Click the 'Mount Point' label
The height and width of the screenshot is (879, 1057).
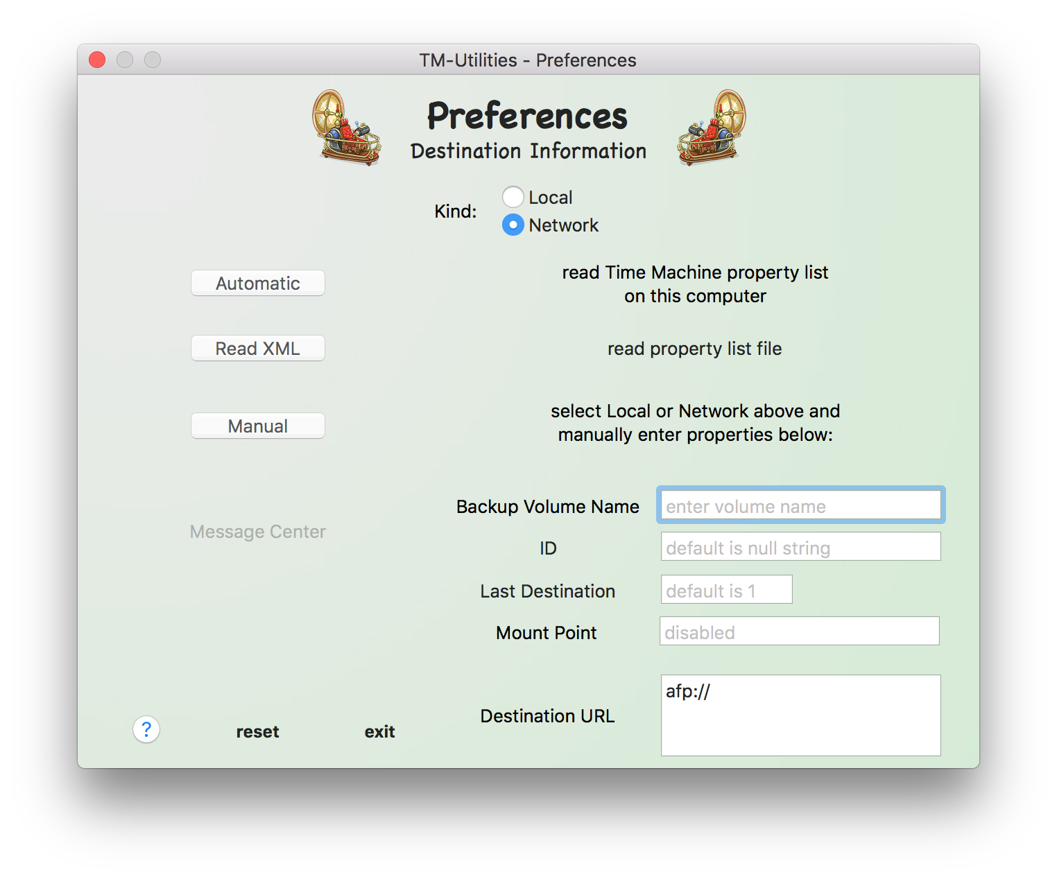point(547,633)
